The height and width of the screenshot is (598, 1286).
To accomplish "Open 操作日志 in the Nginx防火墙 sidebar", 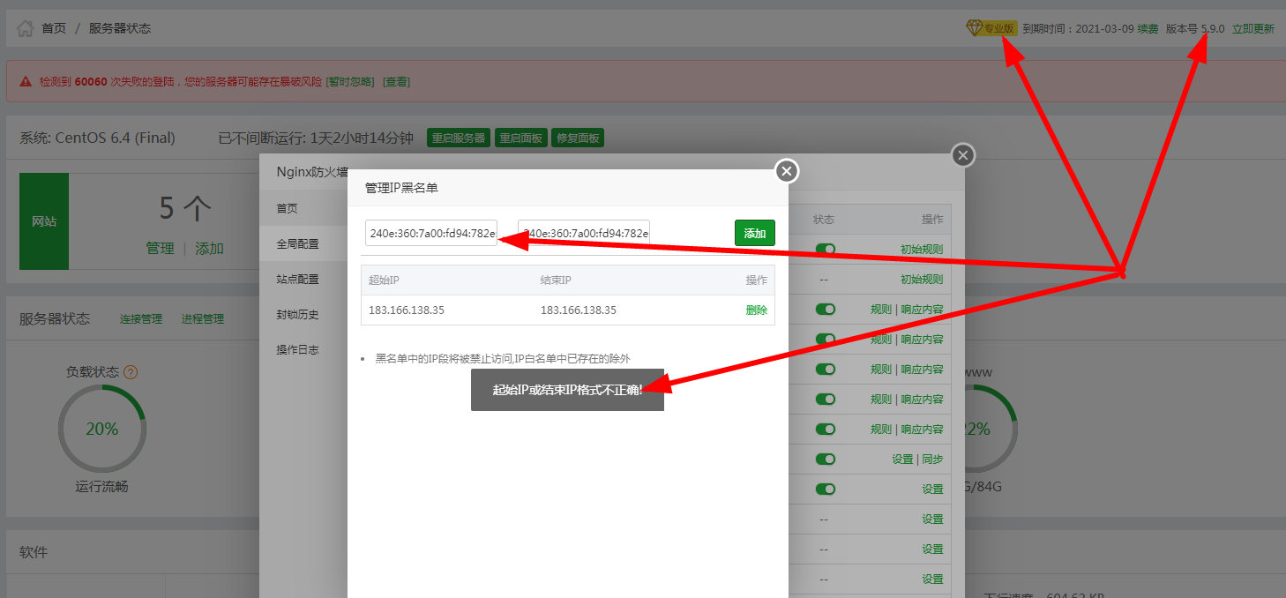I will 303,349.
